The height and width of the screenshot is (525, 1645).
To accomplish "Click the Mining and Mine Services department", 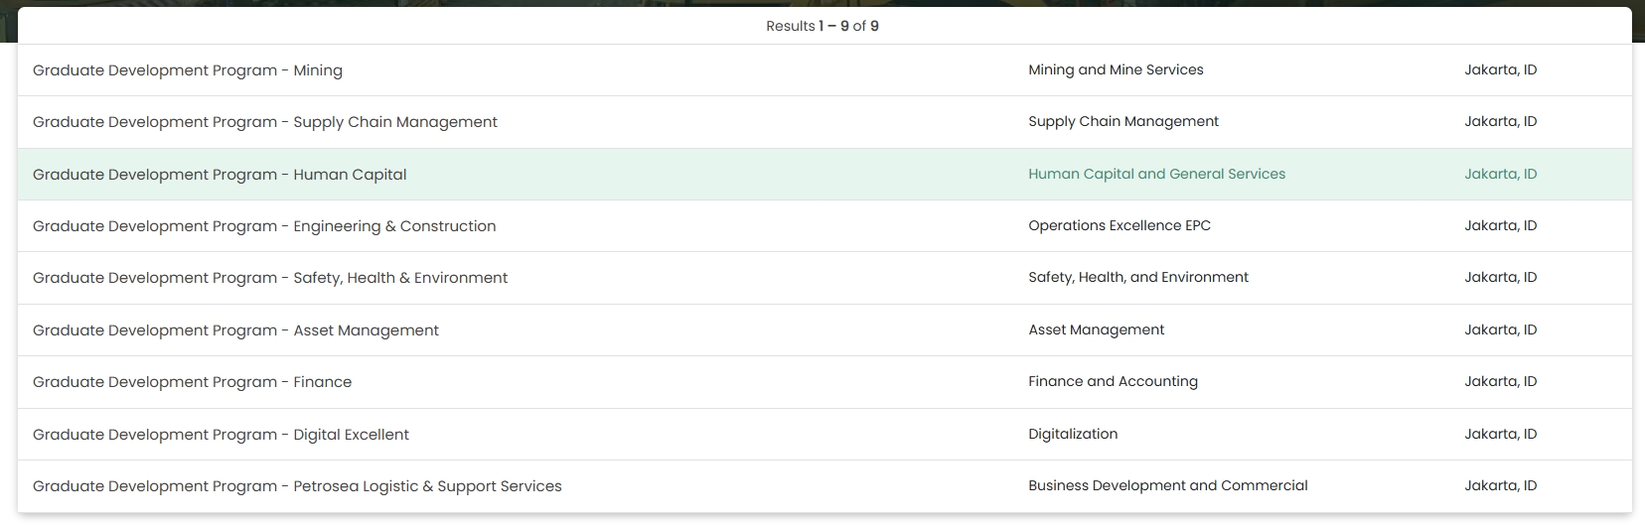I will [x=1116, y=69].
